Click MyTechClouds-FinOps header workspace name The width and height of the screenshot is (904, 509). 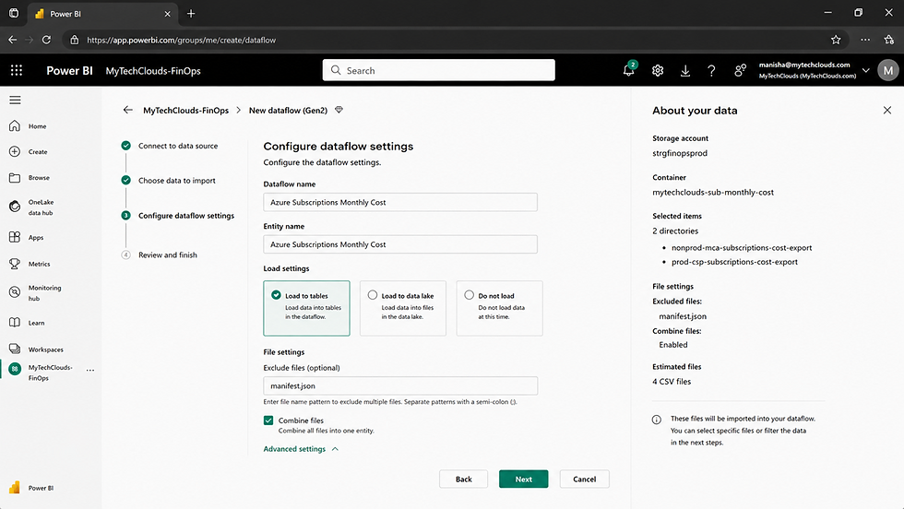coord(153,71)
